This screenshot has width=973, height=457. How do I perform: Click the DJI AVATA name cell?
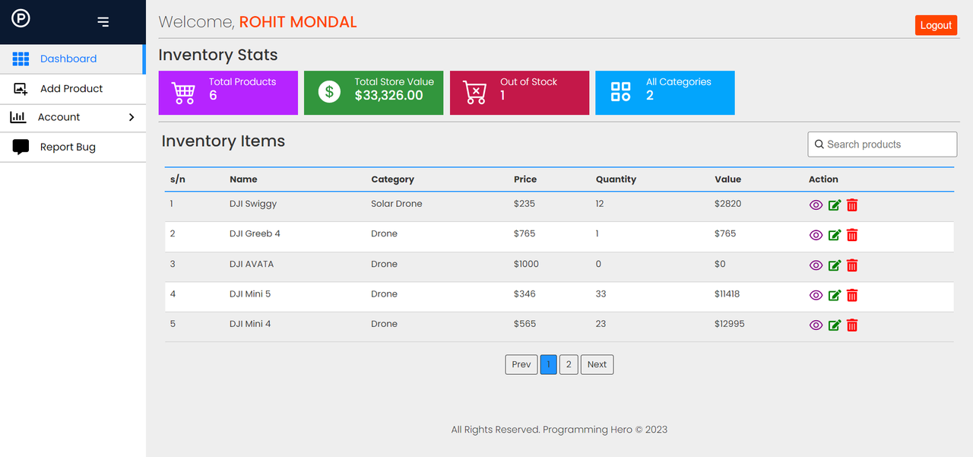(x=252, y=264)
